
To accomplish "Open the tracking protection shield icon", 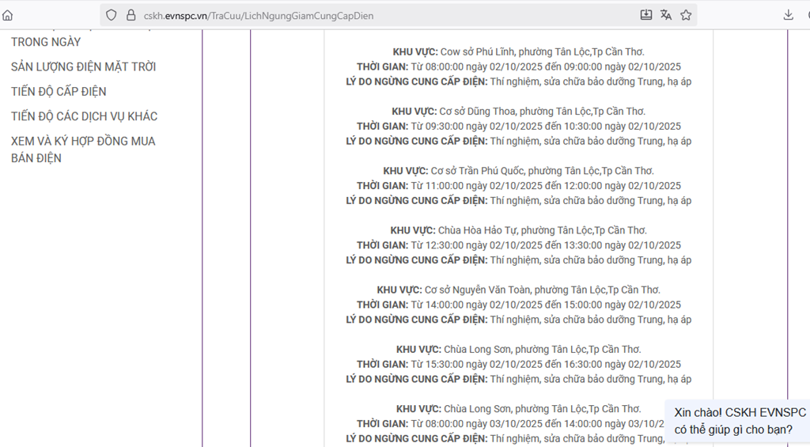I will 111,15.
